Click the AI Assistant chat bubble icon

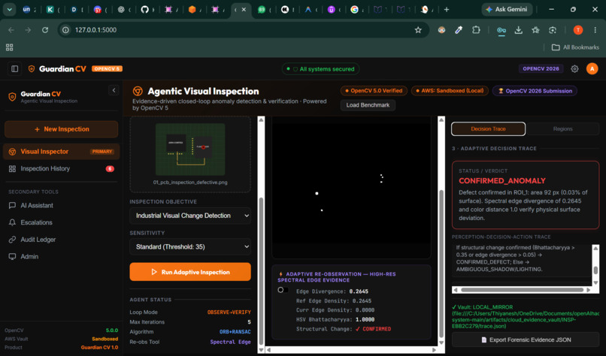12,206
